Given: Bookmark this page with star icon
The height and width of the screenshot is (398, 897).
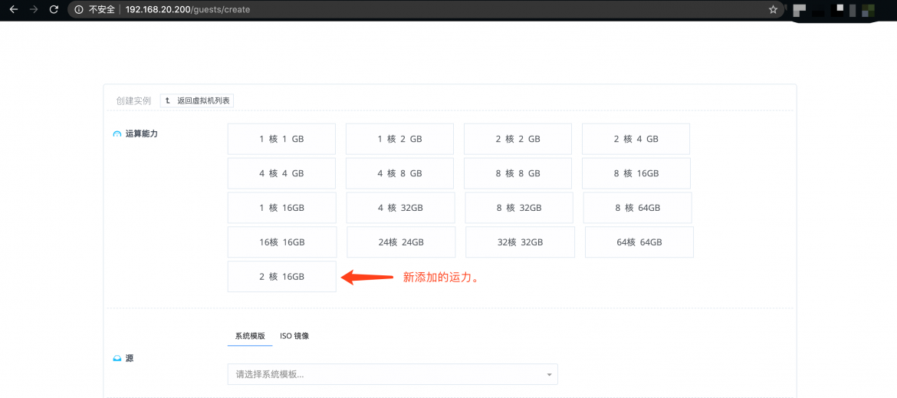Looking at the screenshot, I should 773,10.
